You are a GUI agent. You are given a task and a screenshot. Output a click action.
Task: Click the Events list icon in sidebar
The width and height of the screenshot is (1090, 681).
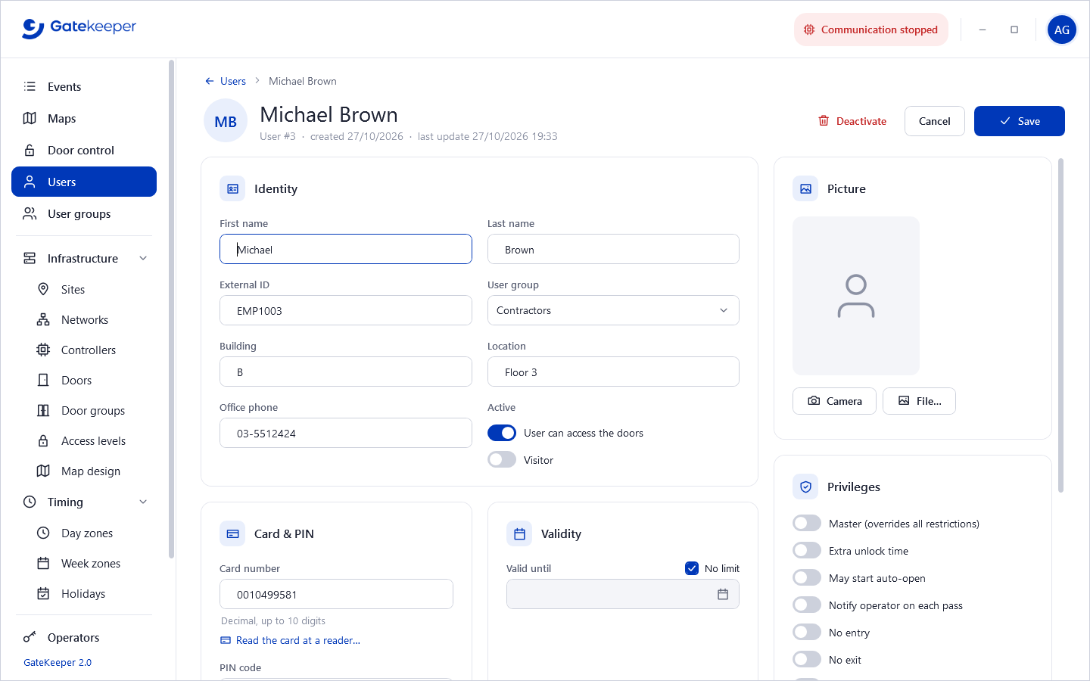pos(30,86)
